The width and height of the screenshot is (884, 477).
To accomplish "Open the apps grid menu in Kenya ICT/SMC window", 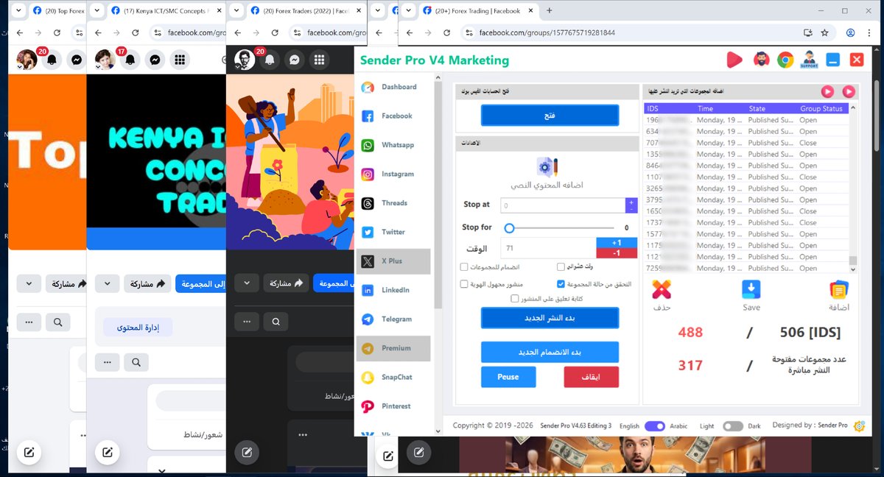I will 180,60.
